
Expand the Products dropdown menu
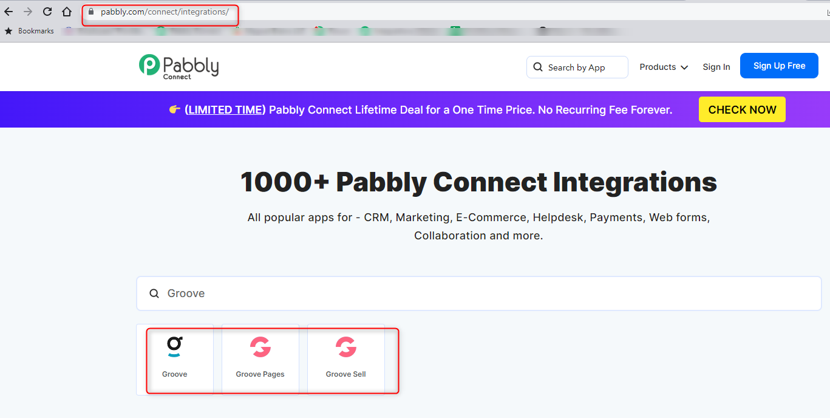pyautogui.click(x=664, y=67)
